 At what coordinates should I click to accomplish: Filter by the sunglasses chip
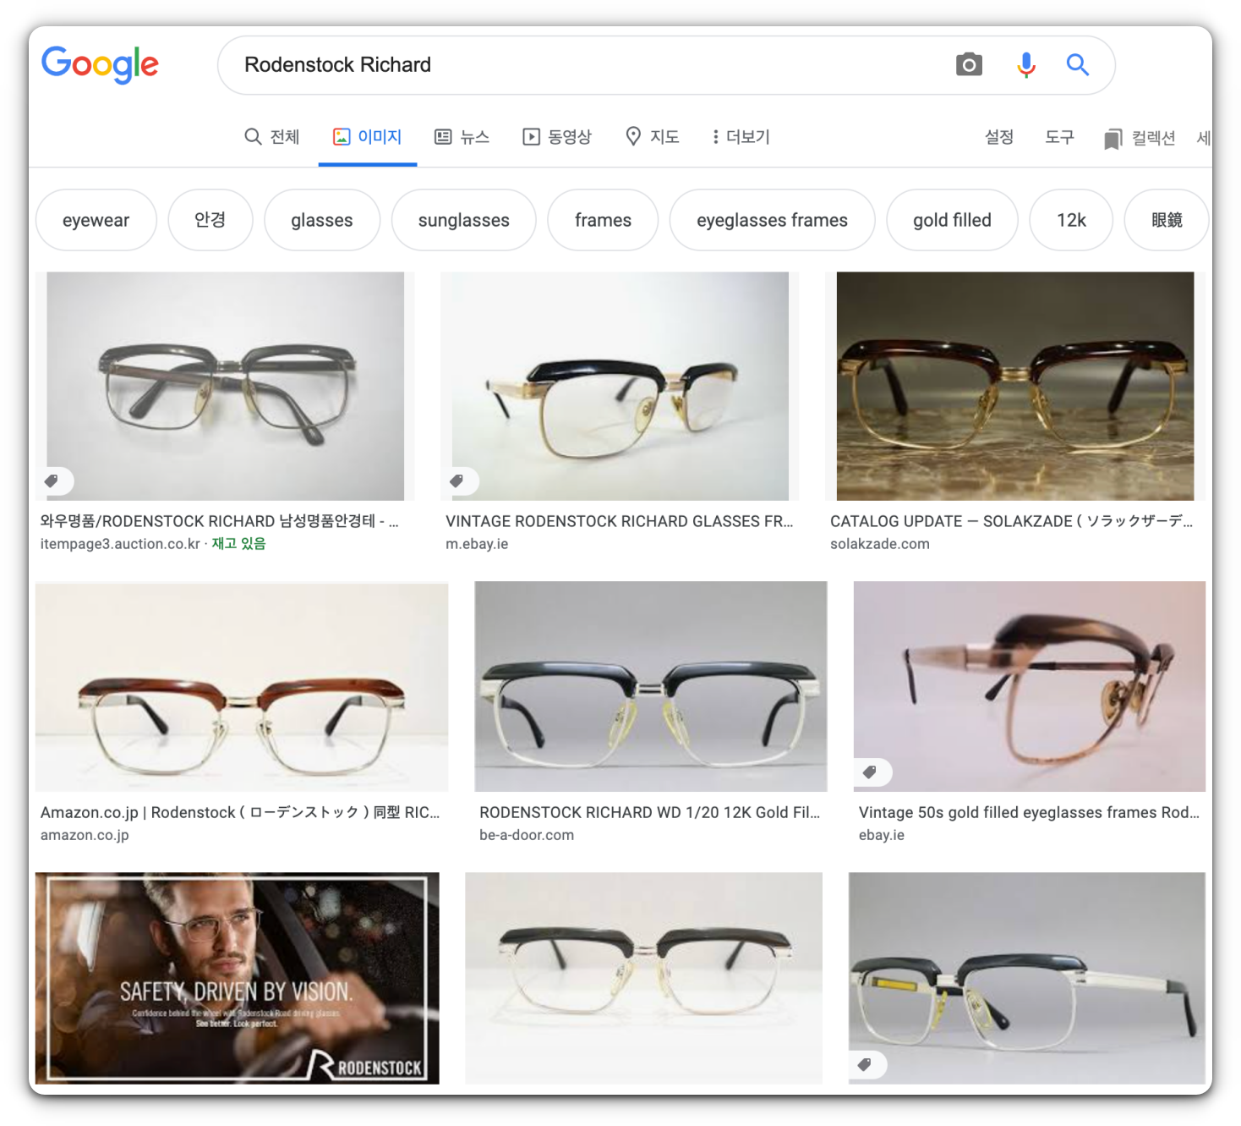(464, 220)
